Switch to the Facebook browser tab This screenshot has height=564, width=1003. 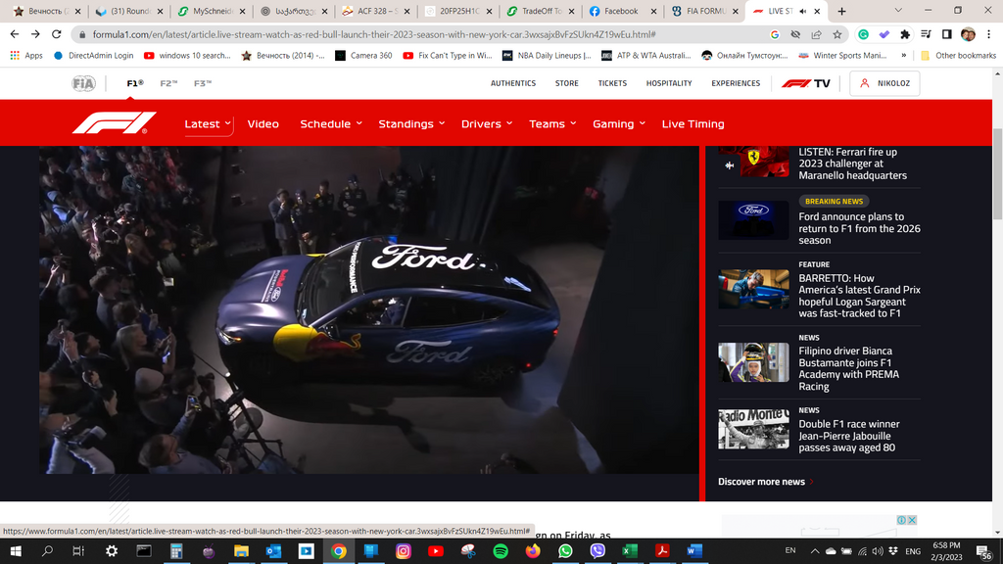pos(620,11)
